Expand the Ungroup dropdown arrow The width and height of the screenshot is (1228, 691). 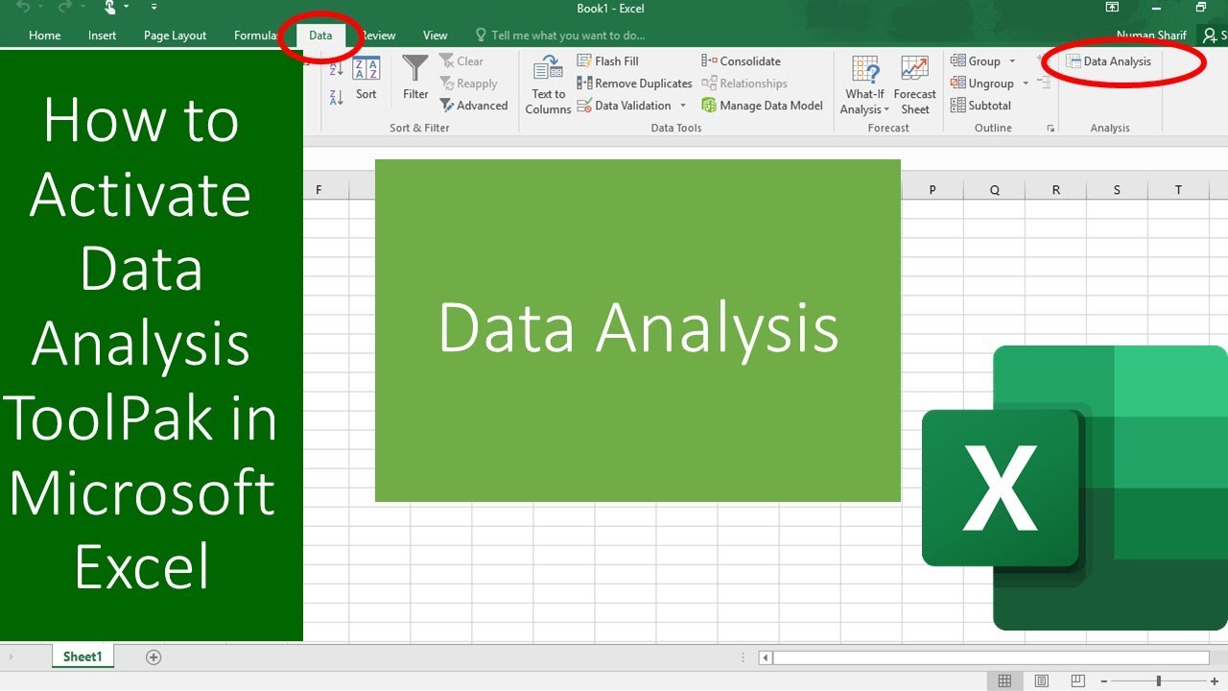1026,83
